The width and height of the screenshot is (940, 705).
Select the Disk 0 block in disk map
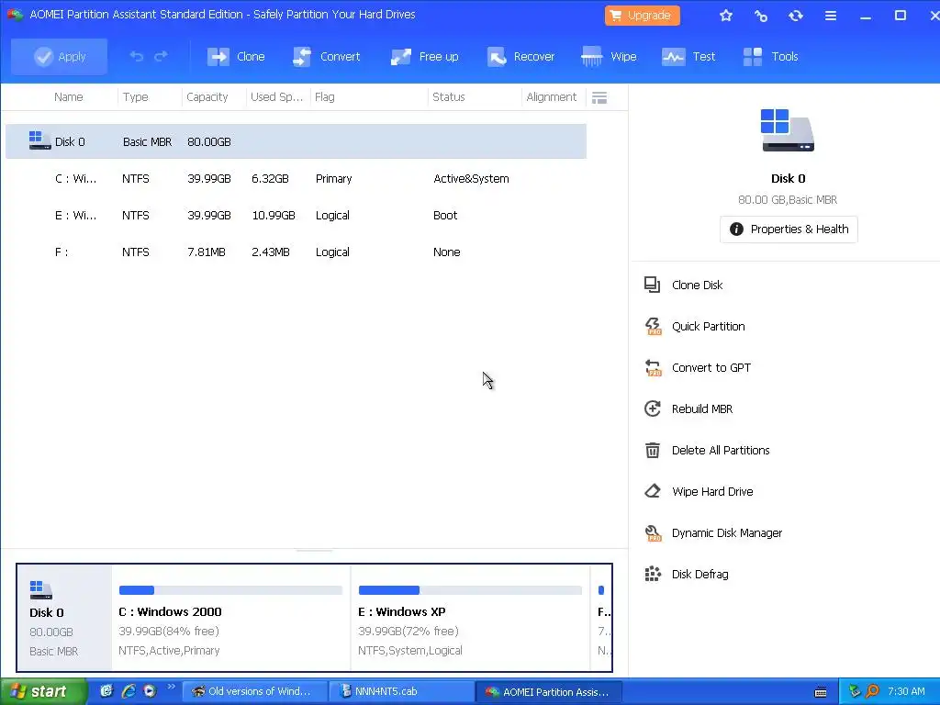click(x=64, y=618)
